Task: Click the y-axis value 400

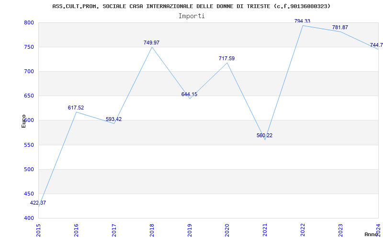Action: [28, 218]
